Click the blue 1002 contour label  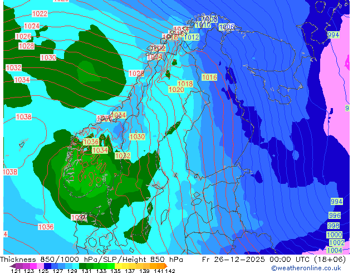[337, 242]
